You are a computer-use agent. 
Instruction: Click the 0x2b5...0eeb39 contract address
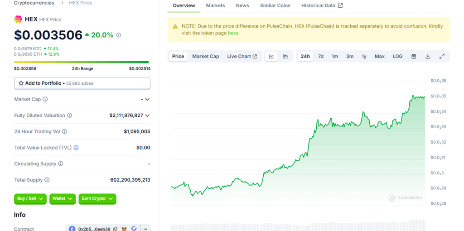click(x=94, y=229)
